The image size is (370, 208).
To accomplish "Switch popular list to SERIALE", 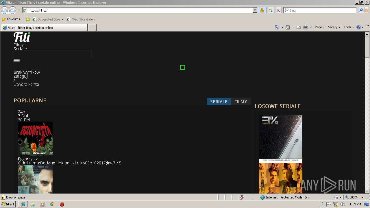I will (x=219, y=101).
